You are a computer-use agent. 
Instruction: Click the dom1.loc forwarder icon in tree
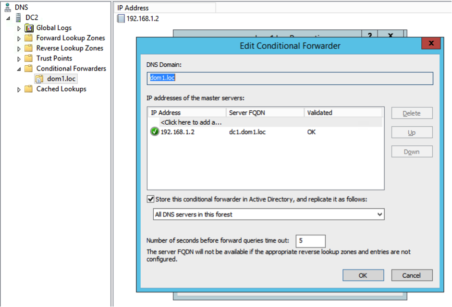pyautogui.click(x=39, y=79)
